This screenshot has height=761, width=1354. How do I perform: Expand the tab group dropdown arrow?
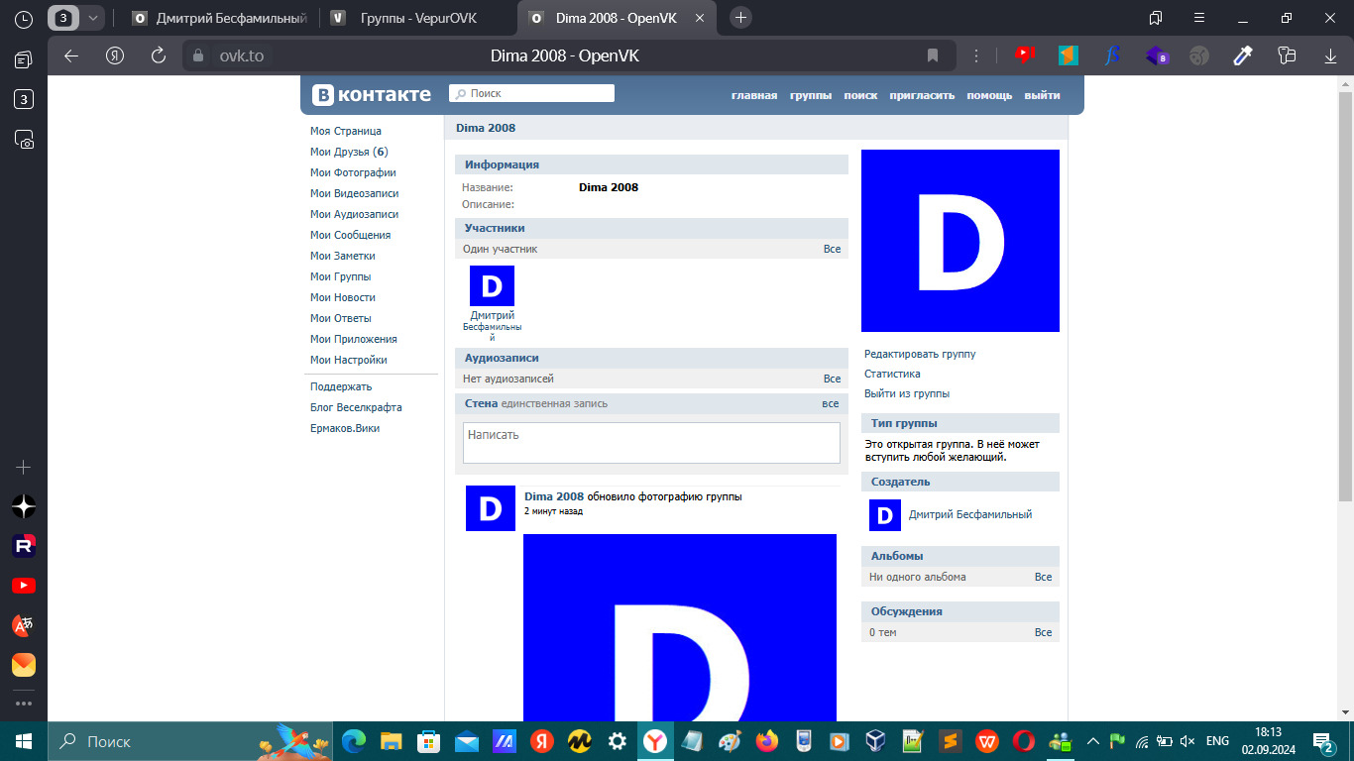click(x=93, y=18)
